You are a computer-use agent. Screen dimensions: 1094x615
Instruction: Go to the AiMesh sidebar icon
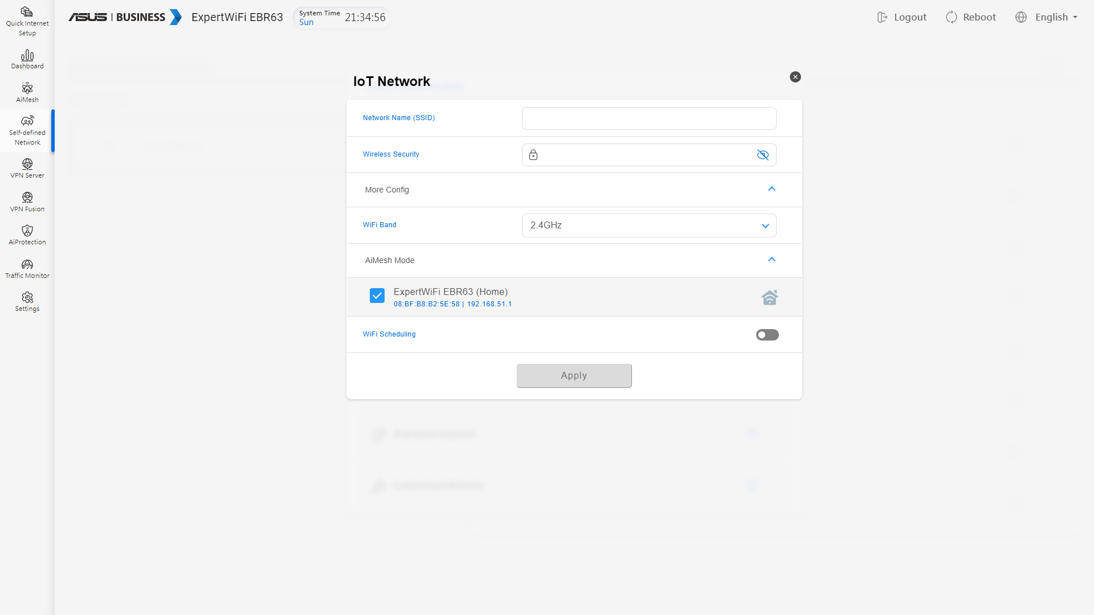click(27, 89)
